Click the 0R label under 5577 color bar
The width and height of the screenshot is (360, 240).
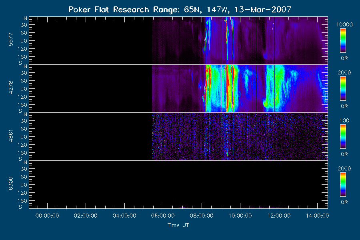coord(344,58)
